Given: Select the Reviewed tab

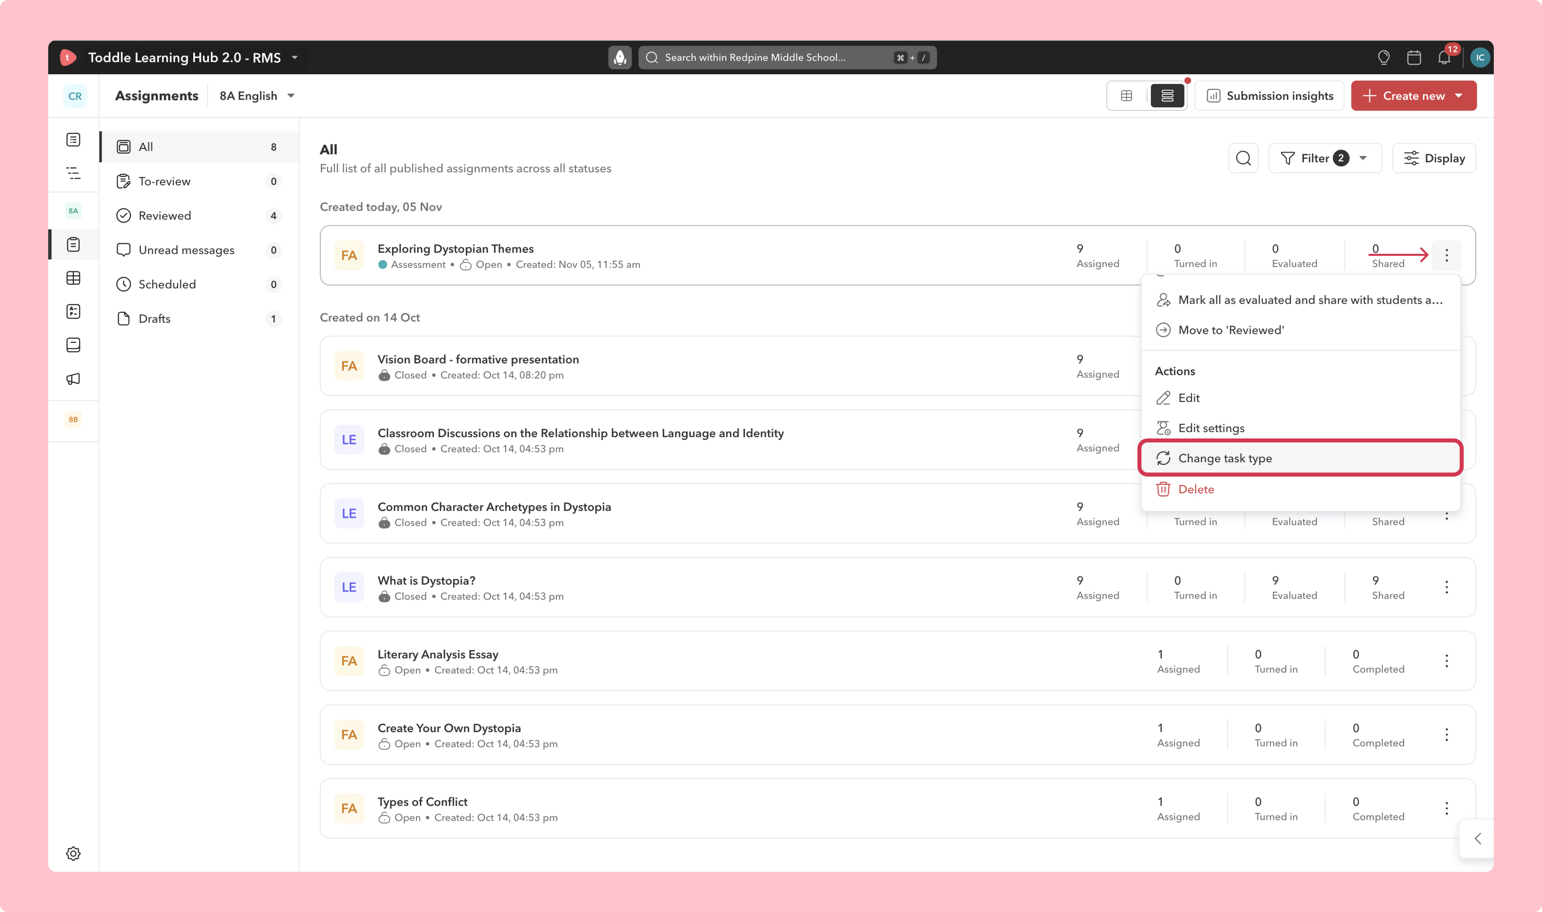Looking at the screenshot, I should (199, 216).
